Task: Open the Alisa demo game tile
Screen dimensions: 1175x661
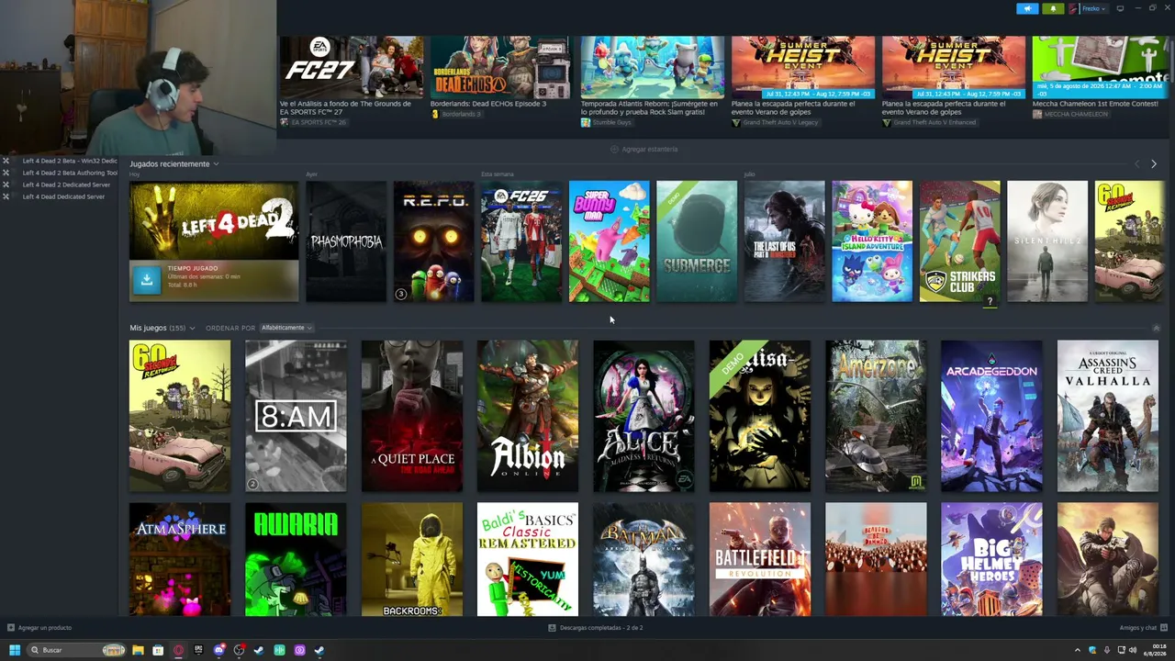Action: point(760,416)
